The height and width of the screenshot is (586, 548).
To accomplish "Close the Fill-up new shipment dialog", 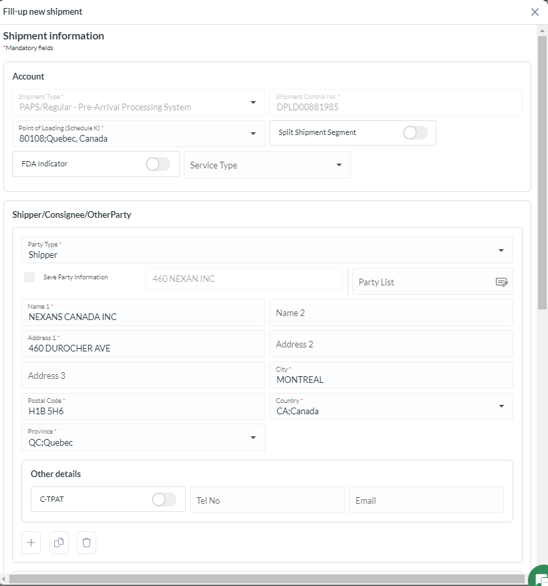I will pos(535,12).
